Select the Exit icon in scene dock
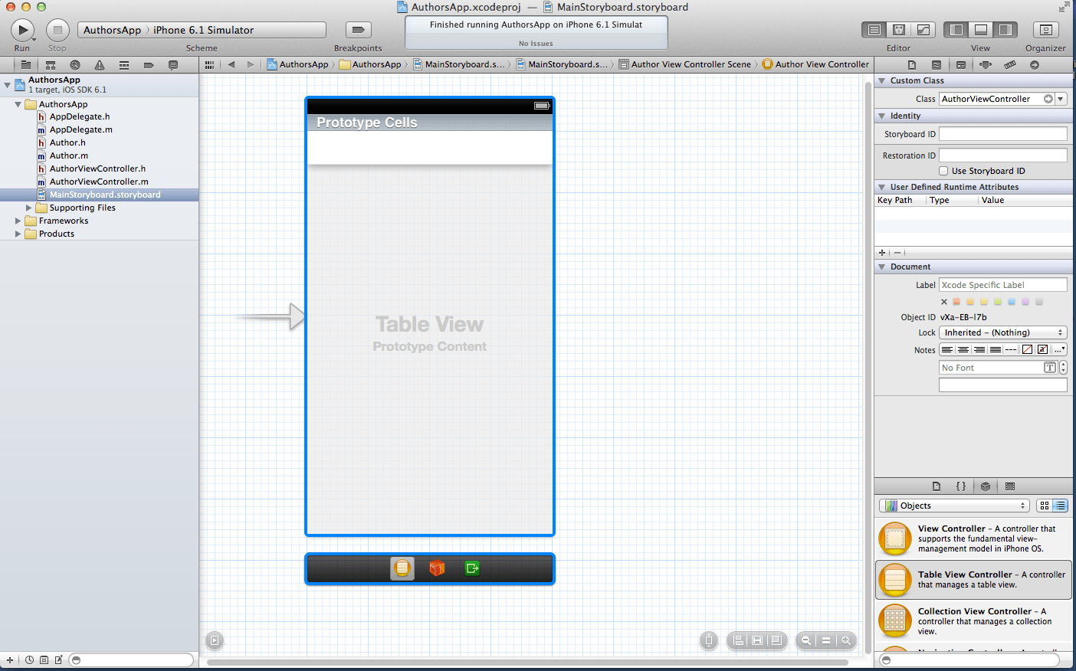Image resolution: width=1076 pixels, height=671 pixels. point(472,568)
